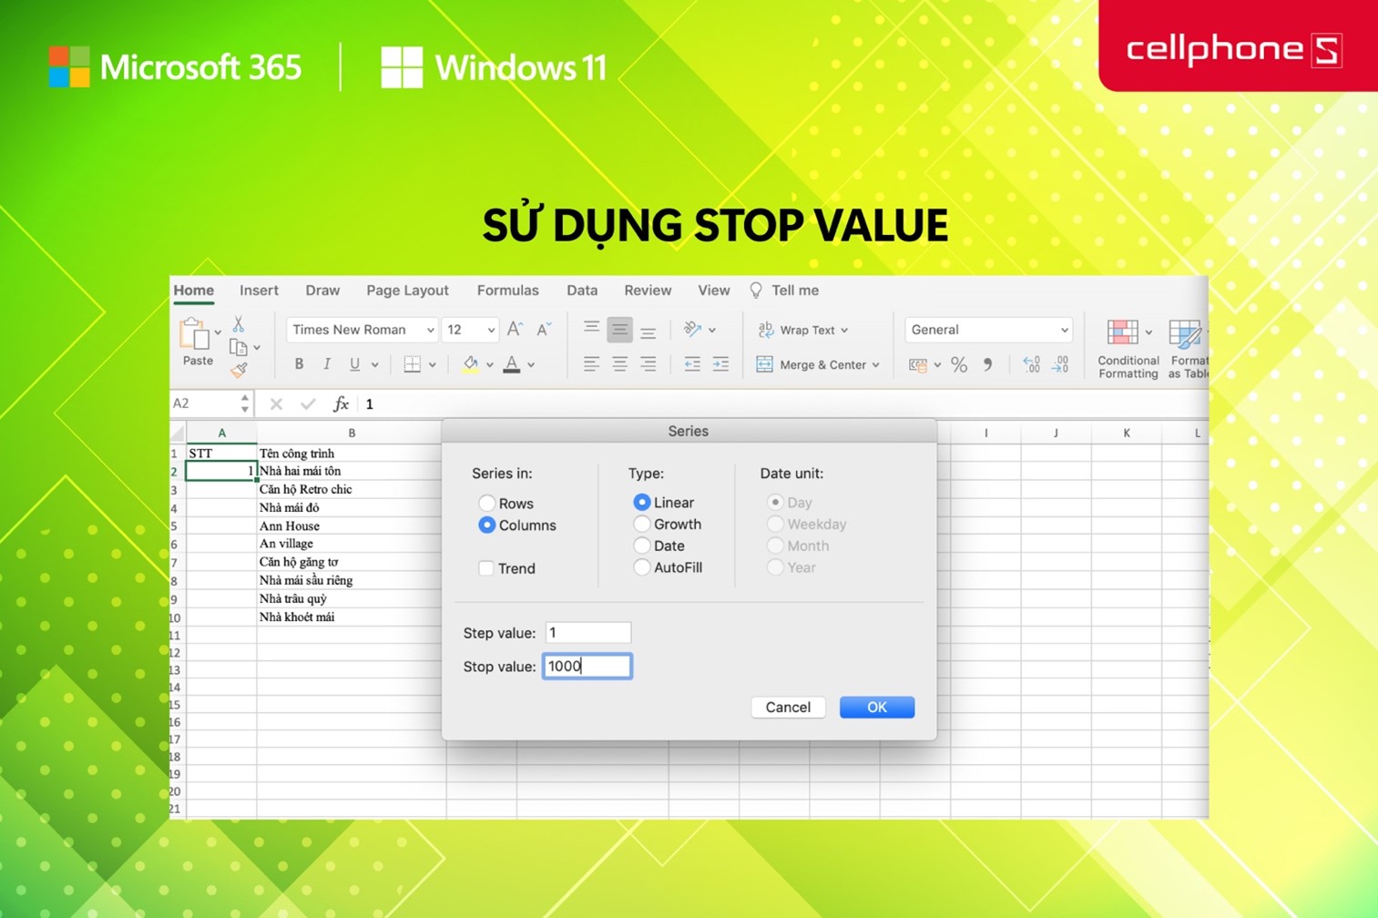
Task: Apply Bold formatting
Action: [299, 364]
